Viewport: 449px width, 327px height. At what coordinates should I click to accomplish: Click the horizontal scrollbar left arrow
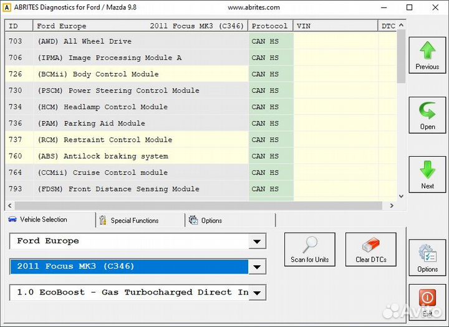[x=10, y=205]
